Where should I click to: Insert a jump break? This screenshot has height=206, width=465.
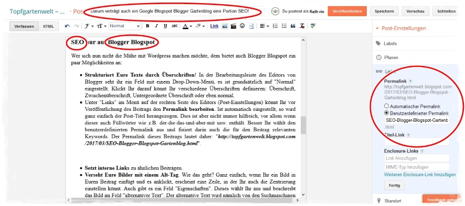pos(251,26)
